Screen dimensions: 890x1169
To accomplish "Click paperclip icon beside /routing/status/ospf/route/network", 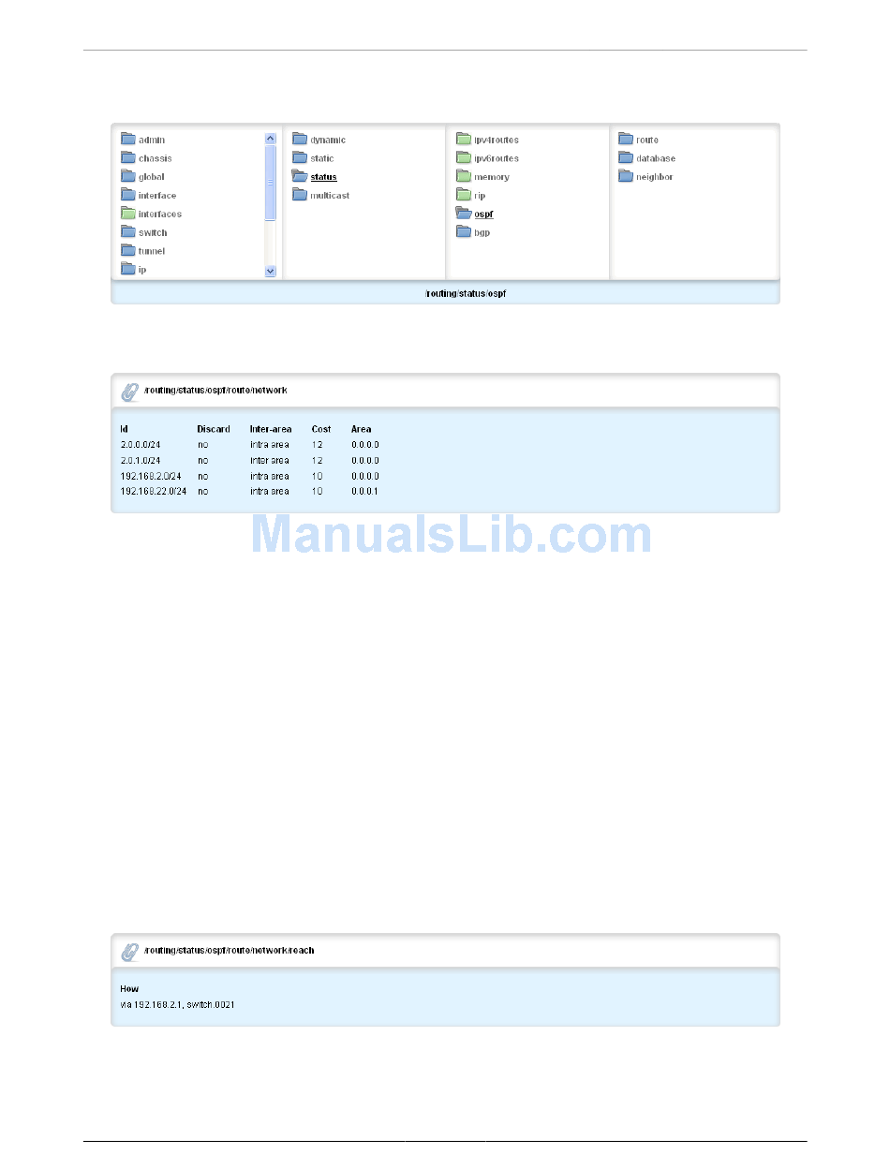I will 130,392.
